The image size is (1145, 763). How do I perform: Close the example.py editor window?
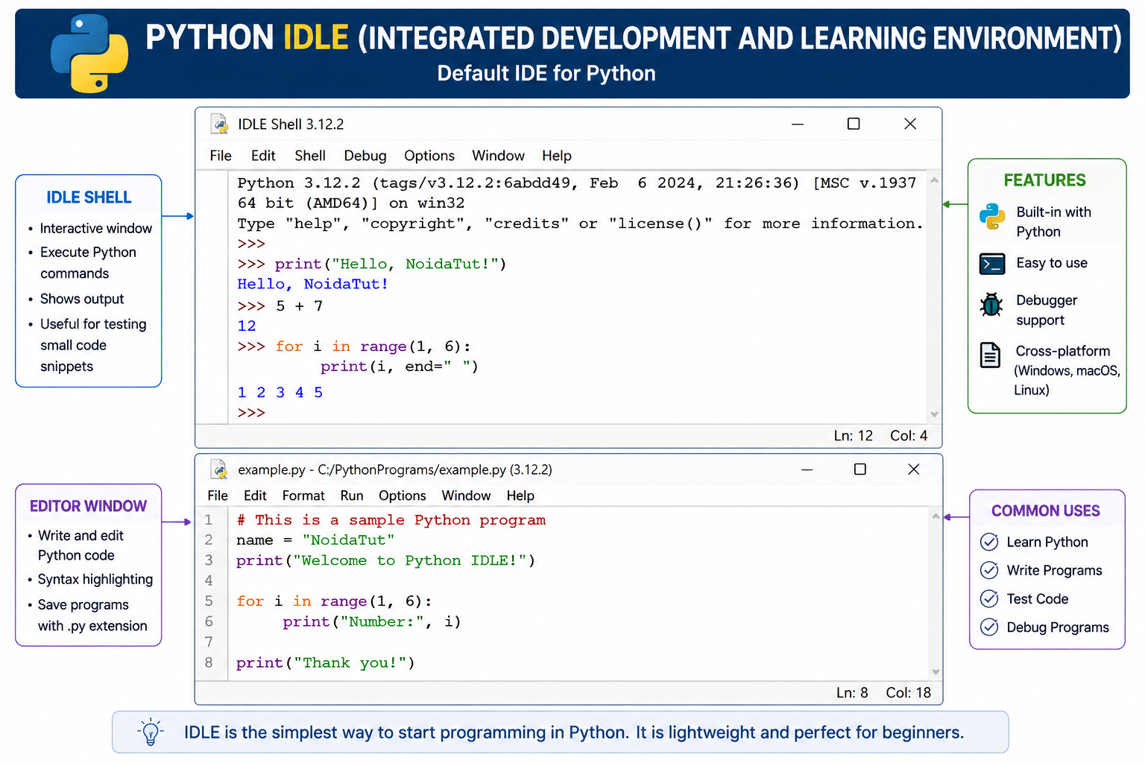914,469
